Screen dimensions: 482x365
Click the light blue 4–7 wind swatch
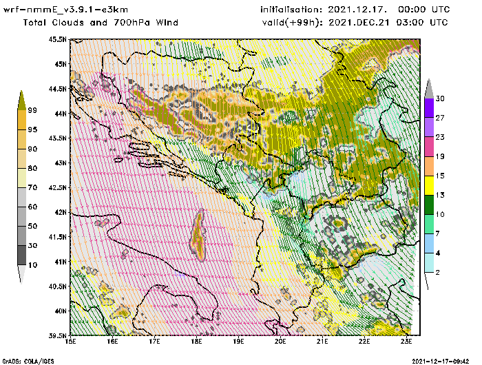[x=429, y=244]
